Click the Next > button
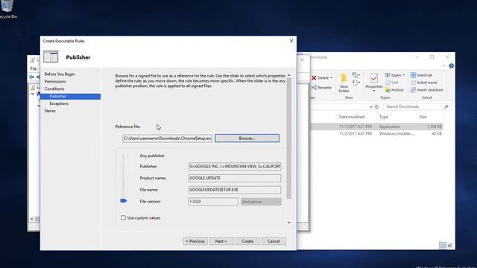 pyautogui.click(x=221, y=241)
